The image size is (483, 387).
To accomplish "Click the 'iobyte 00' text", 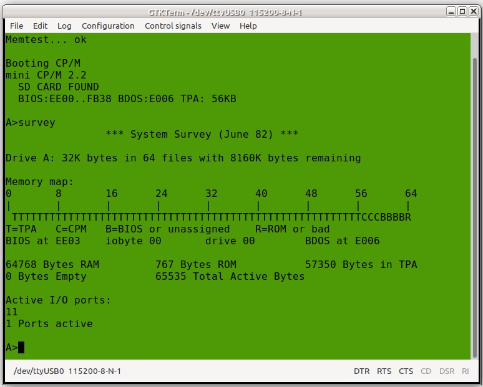I will [x=134, y=241].
